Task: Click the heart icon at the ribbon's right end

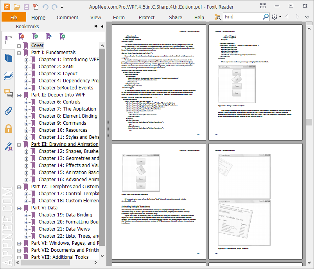Action: click(x=307, y=17)
